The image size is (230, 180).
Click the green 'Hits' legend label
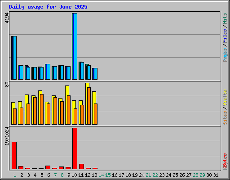[x=225, y=18]
